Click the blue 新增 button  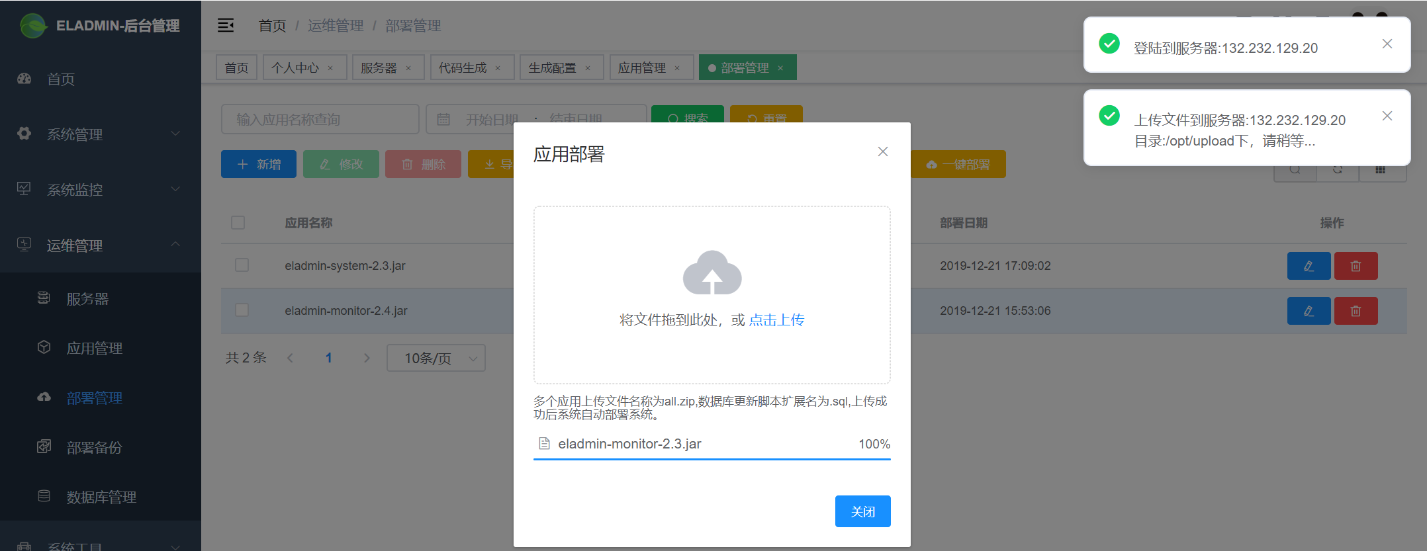pos(259,164)
